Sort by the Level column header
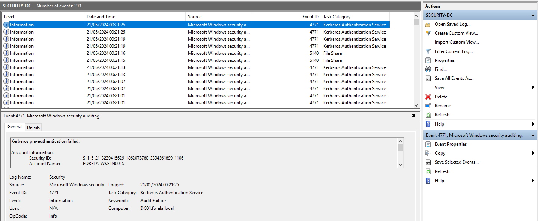The width and height of the screenshot is (538, 221). 43,17
